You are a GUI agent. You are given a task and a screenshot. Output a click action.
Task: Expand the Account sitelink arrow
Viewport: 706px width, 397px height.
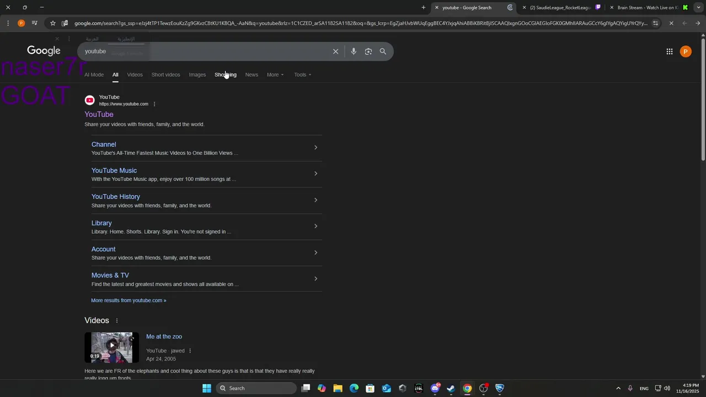pyautogui.click(x=315, y=253)
